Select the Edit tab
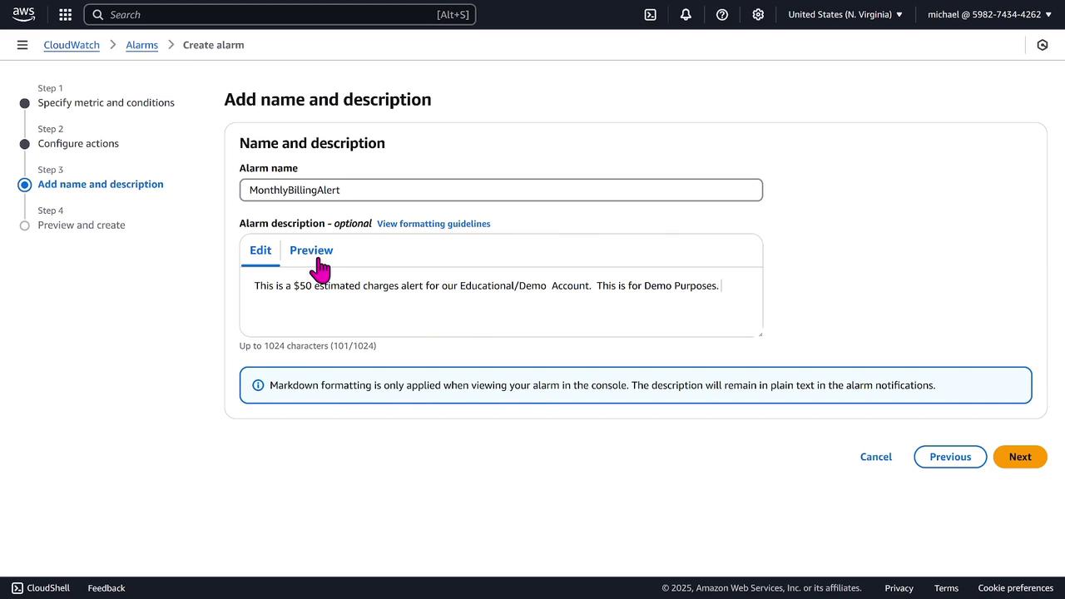This screenshot has width=1065, height=599. click(x=260, y=250)
